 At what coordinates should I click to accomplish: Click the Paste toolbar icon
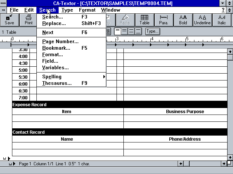click(125, 20)
